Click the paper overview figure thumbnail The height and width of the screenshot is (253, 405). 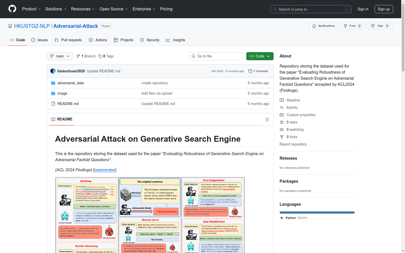[150, 215]
